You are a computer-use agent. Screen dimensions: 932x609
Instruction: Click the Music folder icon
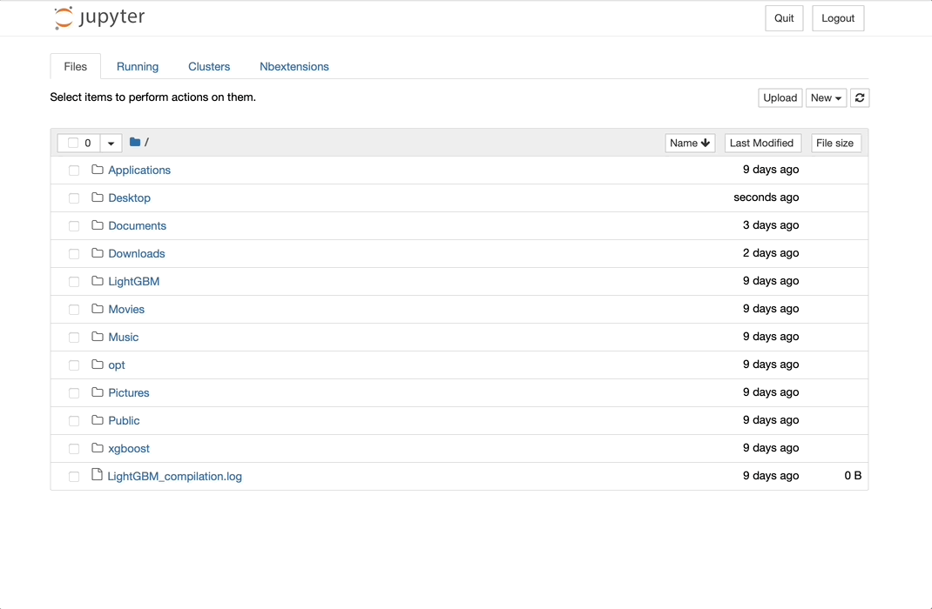click(98, 337)
